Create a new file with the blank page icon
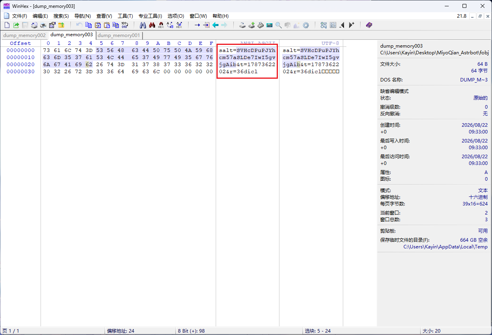Screen dimensions: 492x335 [x=7, y=25]
